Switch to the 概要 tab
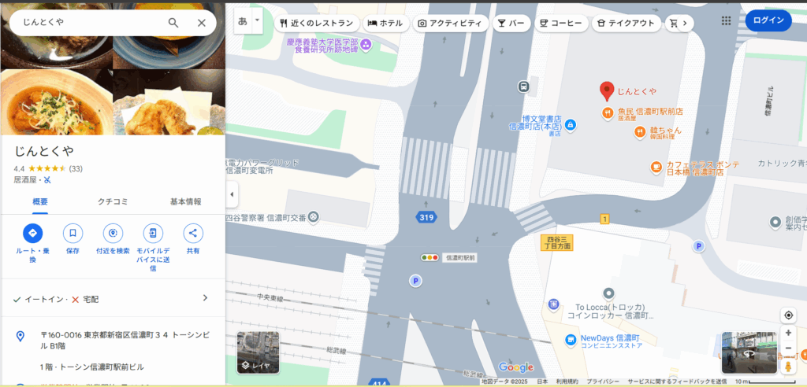Image resolution: width=807 pixels, height=387 pixels. click(40, 201)
